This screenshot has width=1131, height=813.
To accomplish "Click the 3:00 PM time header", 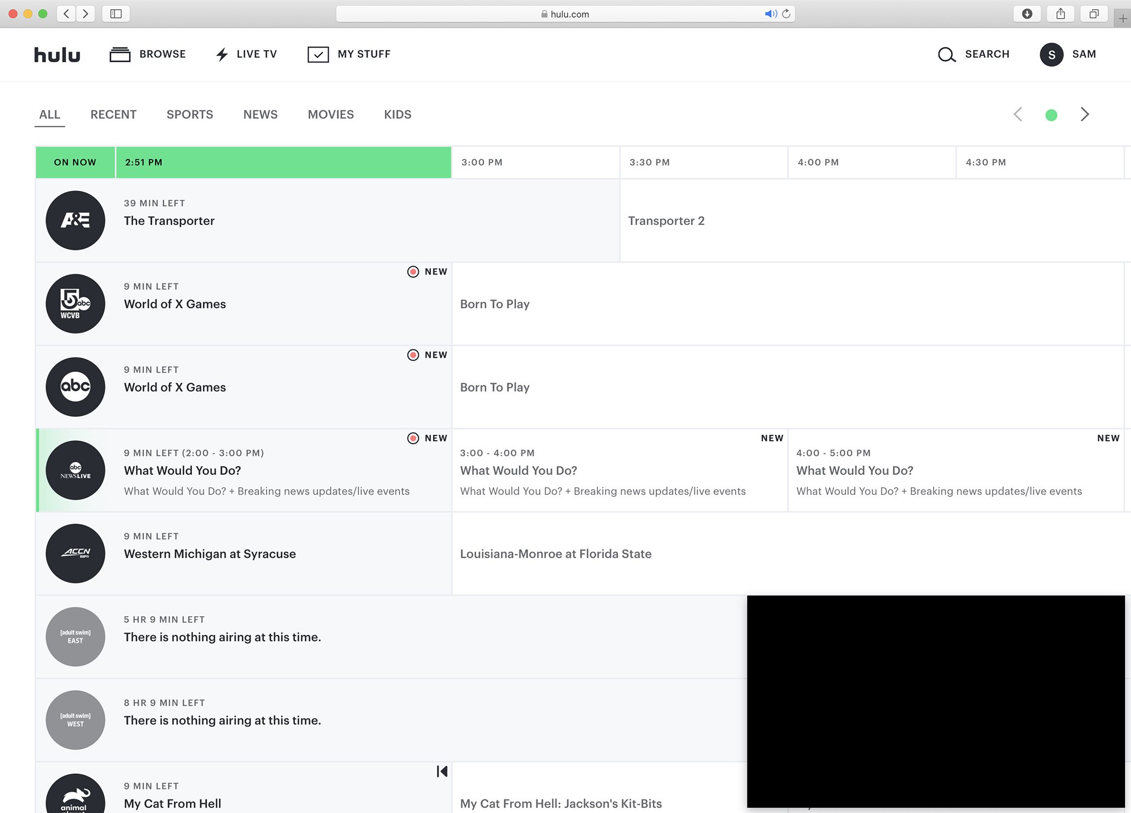I will tap(536, 162).
